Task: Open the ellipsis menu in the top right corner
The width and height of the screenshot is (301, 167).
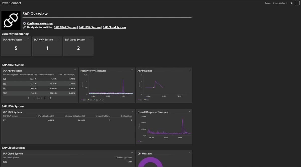Action: 297,3
